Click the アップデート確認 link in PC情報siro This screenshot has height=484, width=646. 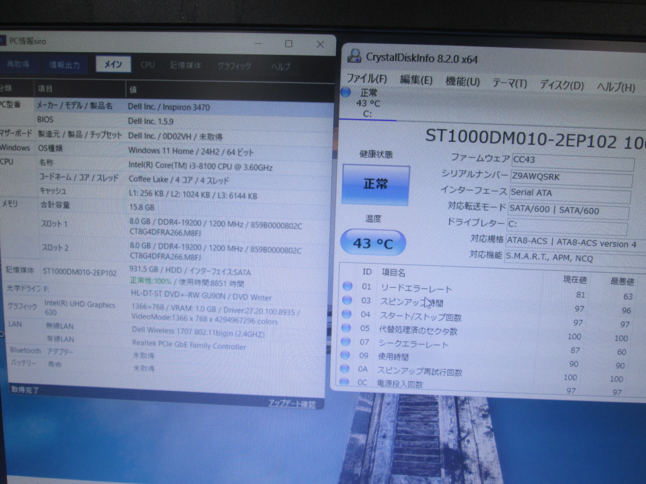(292, 403)
